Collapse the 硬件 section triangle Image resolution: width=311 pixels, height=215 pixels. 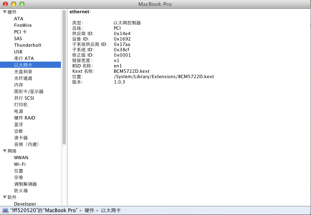(5, 12)
